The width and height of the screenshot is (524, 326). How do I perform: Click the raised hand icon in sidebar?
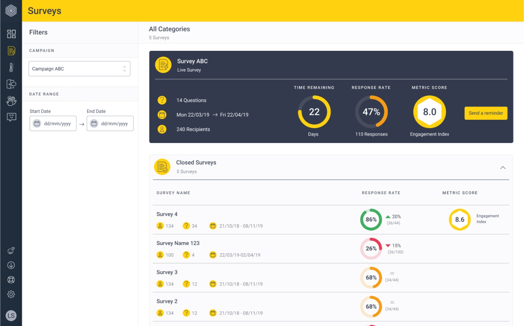pyautogui.click(x=11, y=100)
